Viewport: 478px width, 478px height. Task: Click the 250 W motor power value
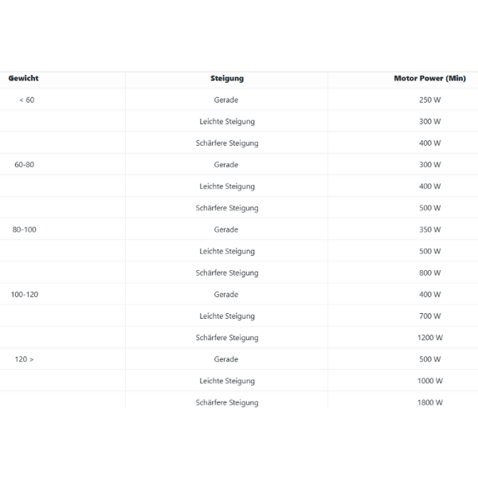point(430,100)
